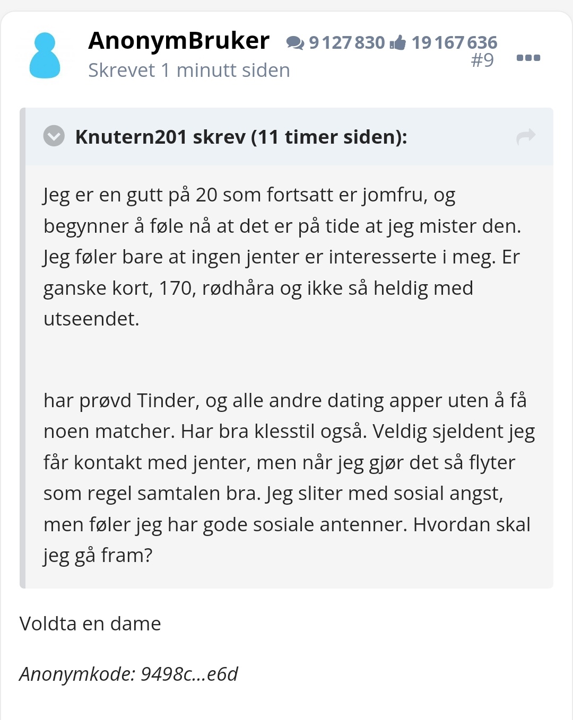
Task: Collapse the Knutern201 quote with chevron
Action: click(x=54, y=136)
